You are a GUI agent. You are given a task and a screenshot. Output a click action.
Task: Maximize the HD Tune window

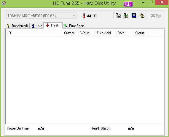click(x=151, y=2)
